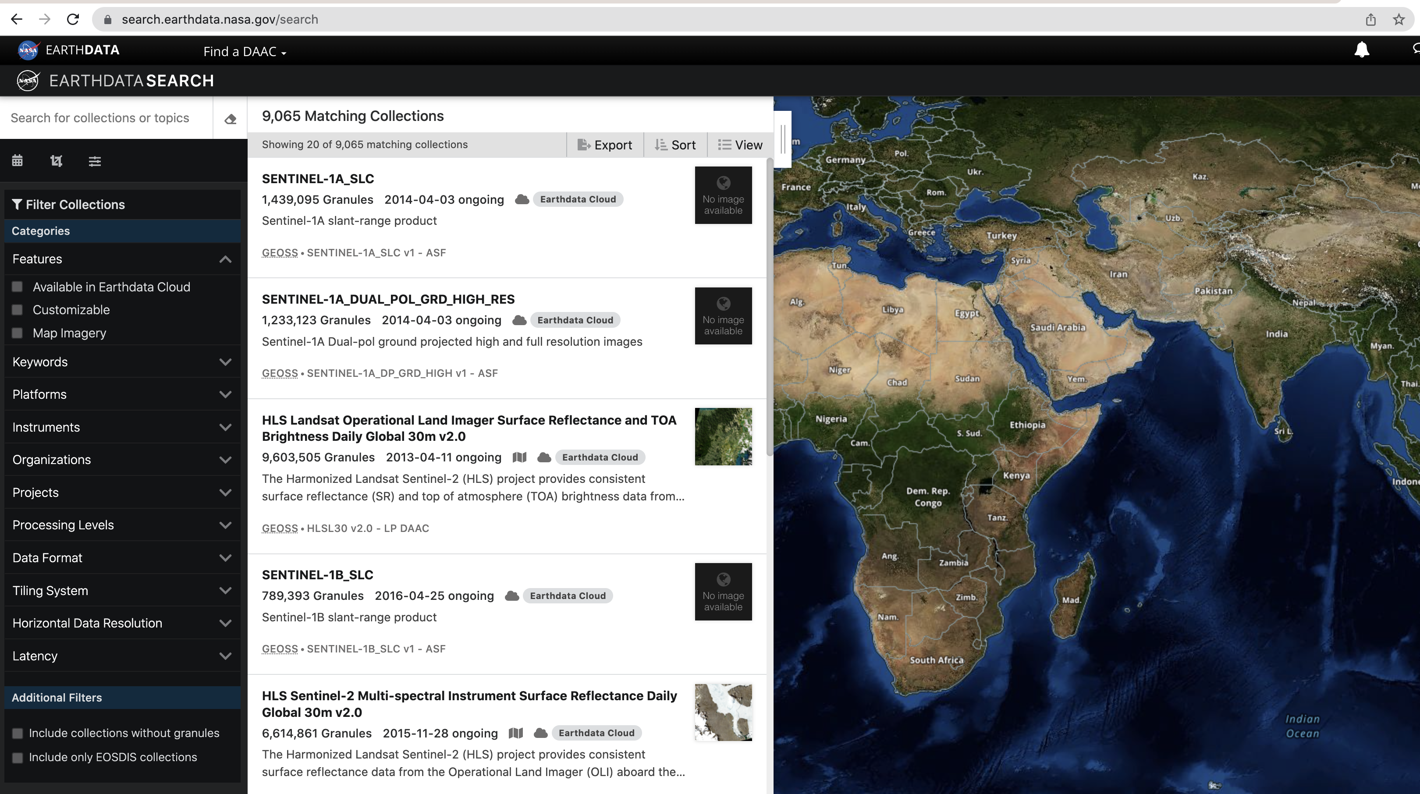Expand Horizontal Data Resolution filter

pos(122,623)
